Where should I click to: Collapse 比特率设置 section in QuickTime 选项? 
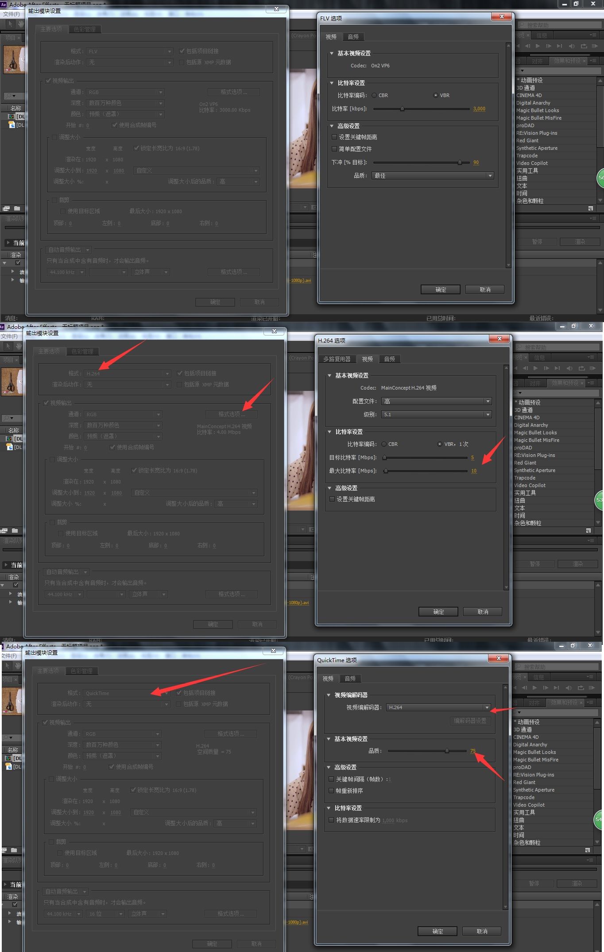(329, 808)
